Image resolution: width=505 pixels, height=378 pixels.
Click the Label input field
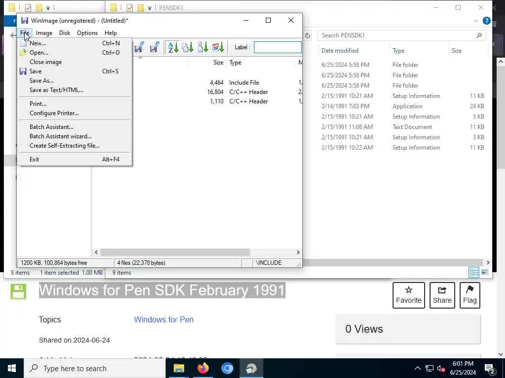(x=278, y=47)
